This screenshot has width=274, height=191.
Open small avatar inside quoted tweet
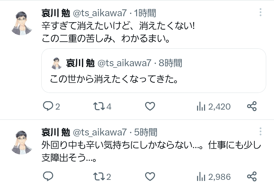56,63
